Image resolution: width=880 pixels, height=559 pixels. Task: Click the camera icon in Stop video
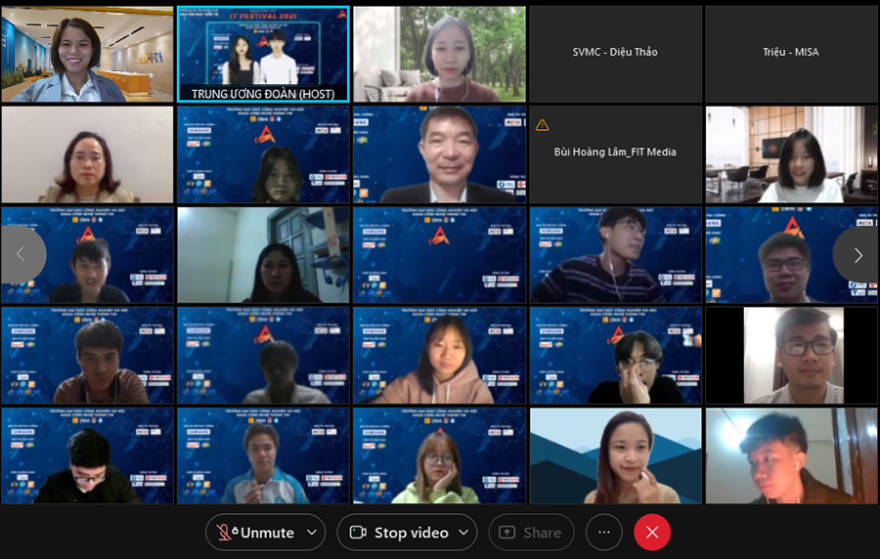(x=358, y=533)
